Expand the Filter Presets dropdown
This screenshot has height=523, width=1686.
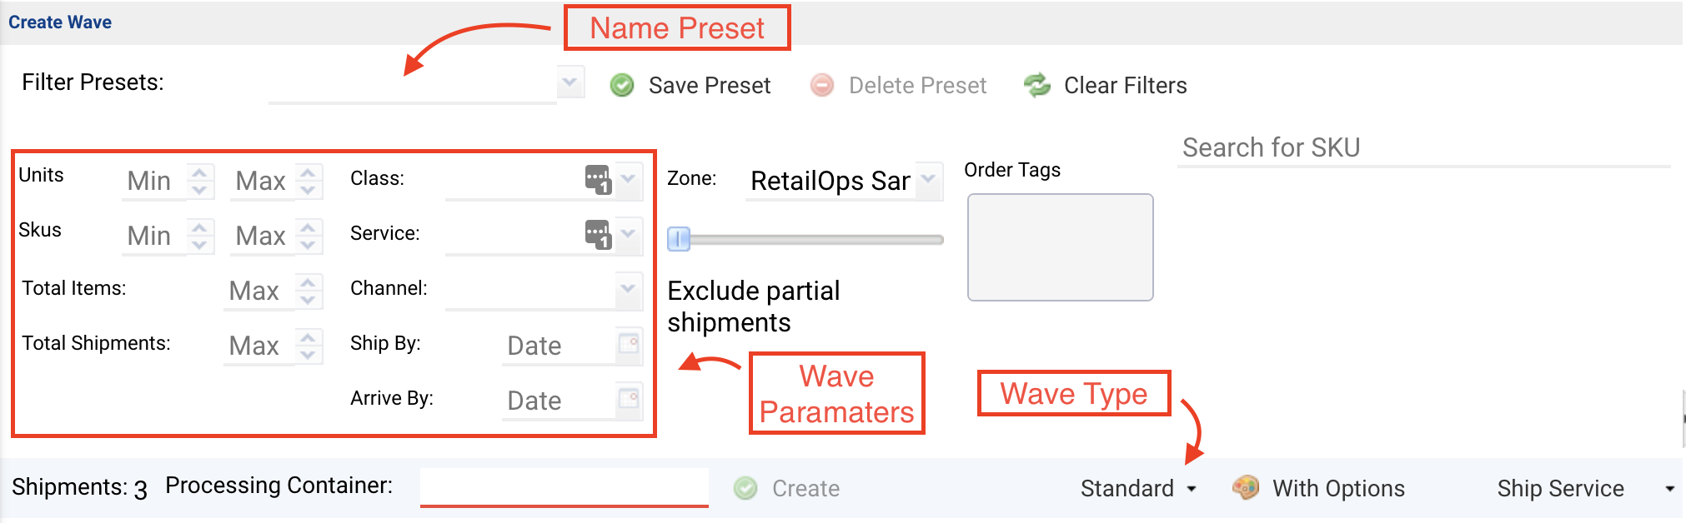pyautogui.click(x=570, y=82)
